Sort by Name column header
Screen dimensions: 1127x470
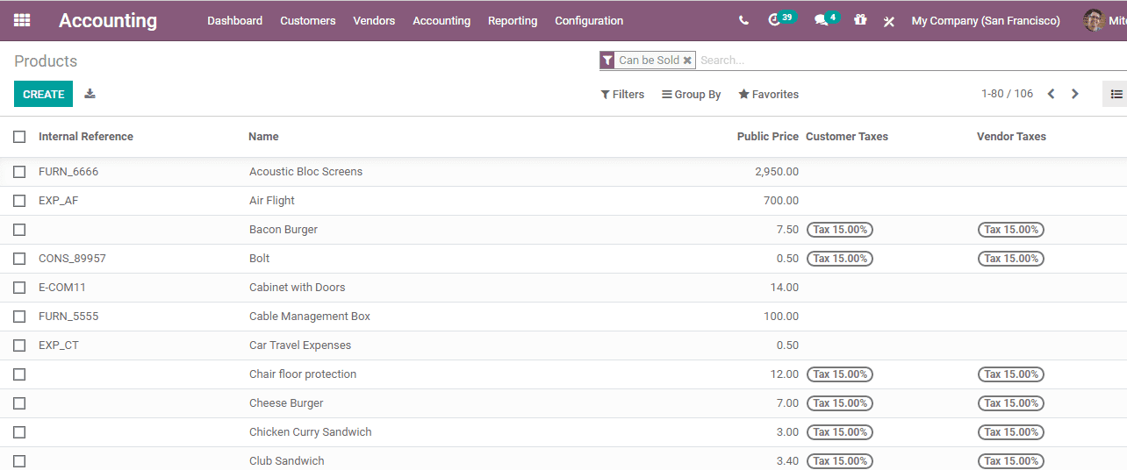[x=263, y=137]
